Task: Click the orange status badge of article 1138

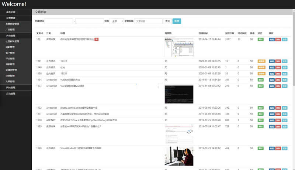Action: coord(261,74)
